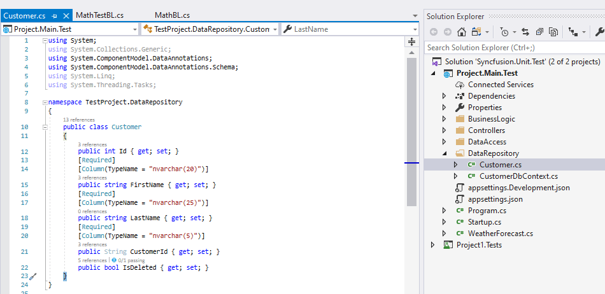Screen dimensions: 605x294
Task: Open Pending Changes Filter clock icon
Action: click(x=504, y=31)
